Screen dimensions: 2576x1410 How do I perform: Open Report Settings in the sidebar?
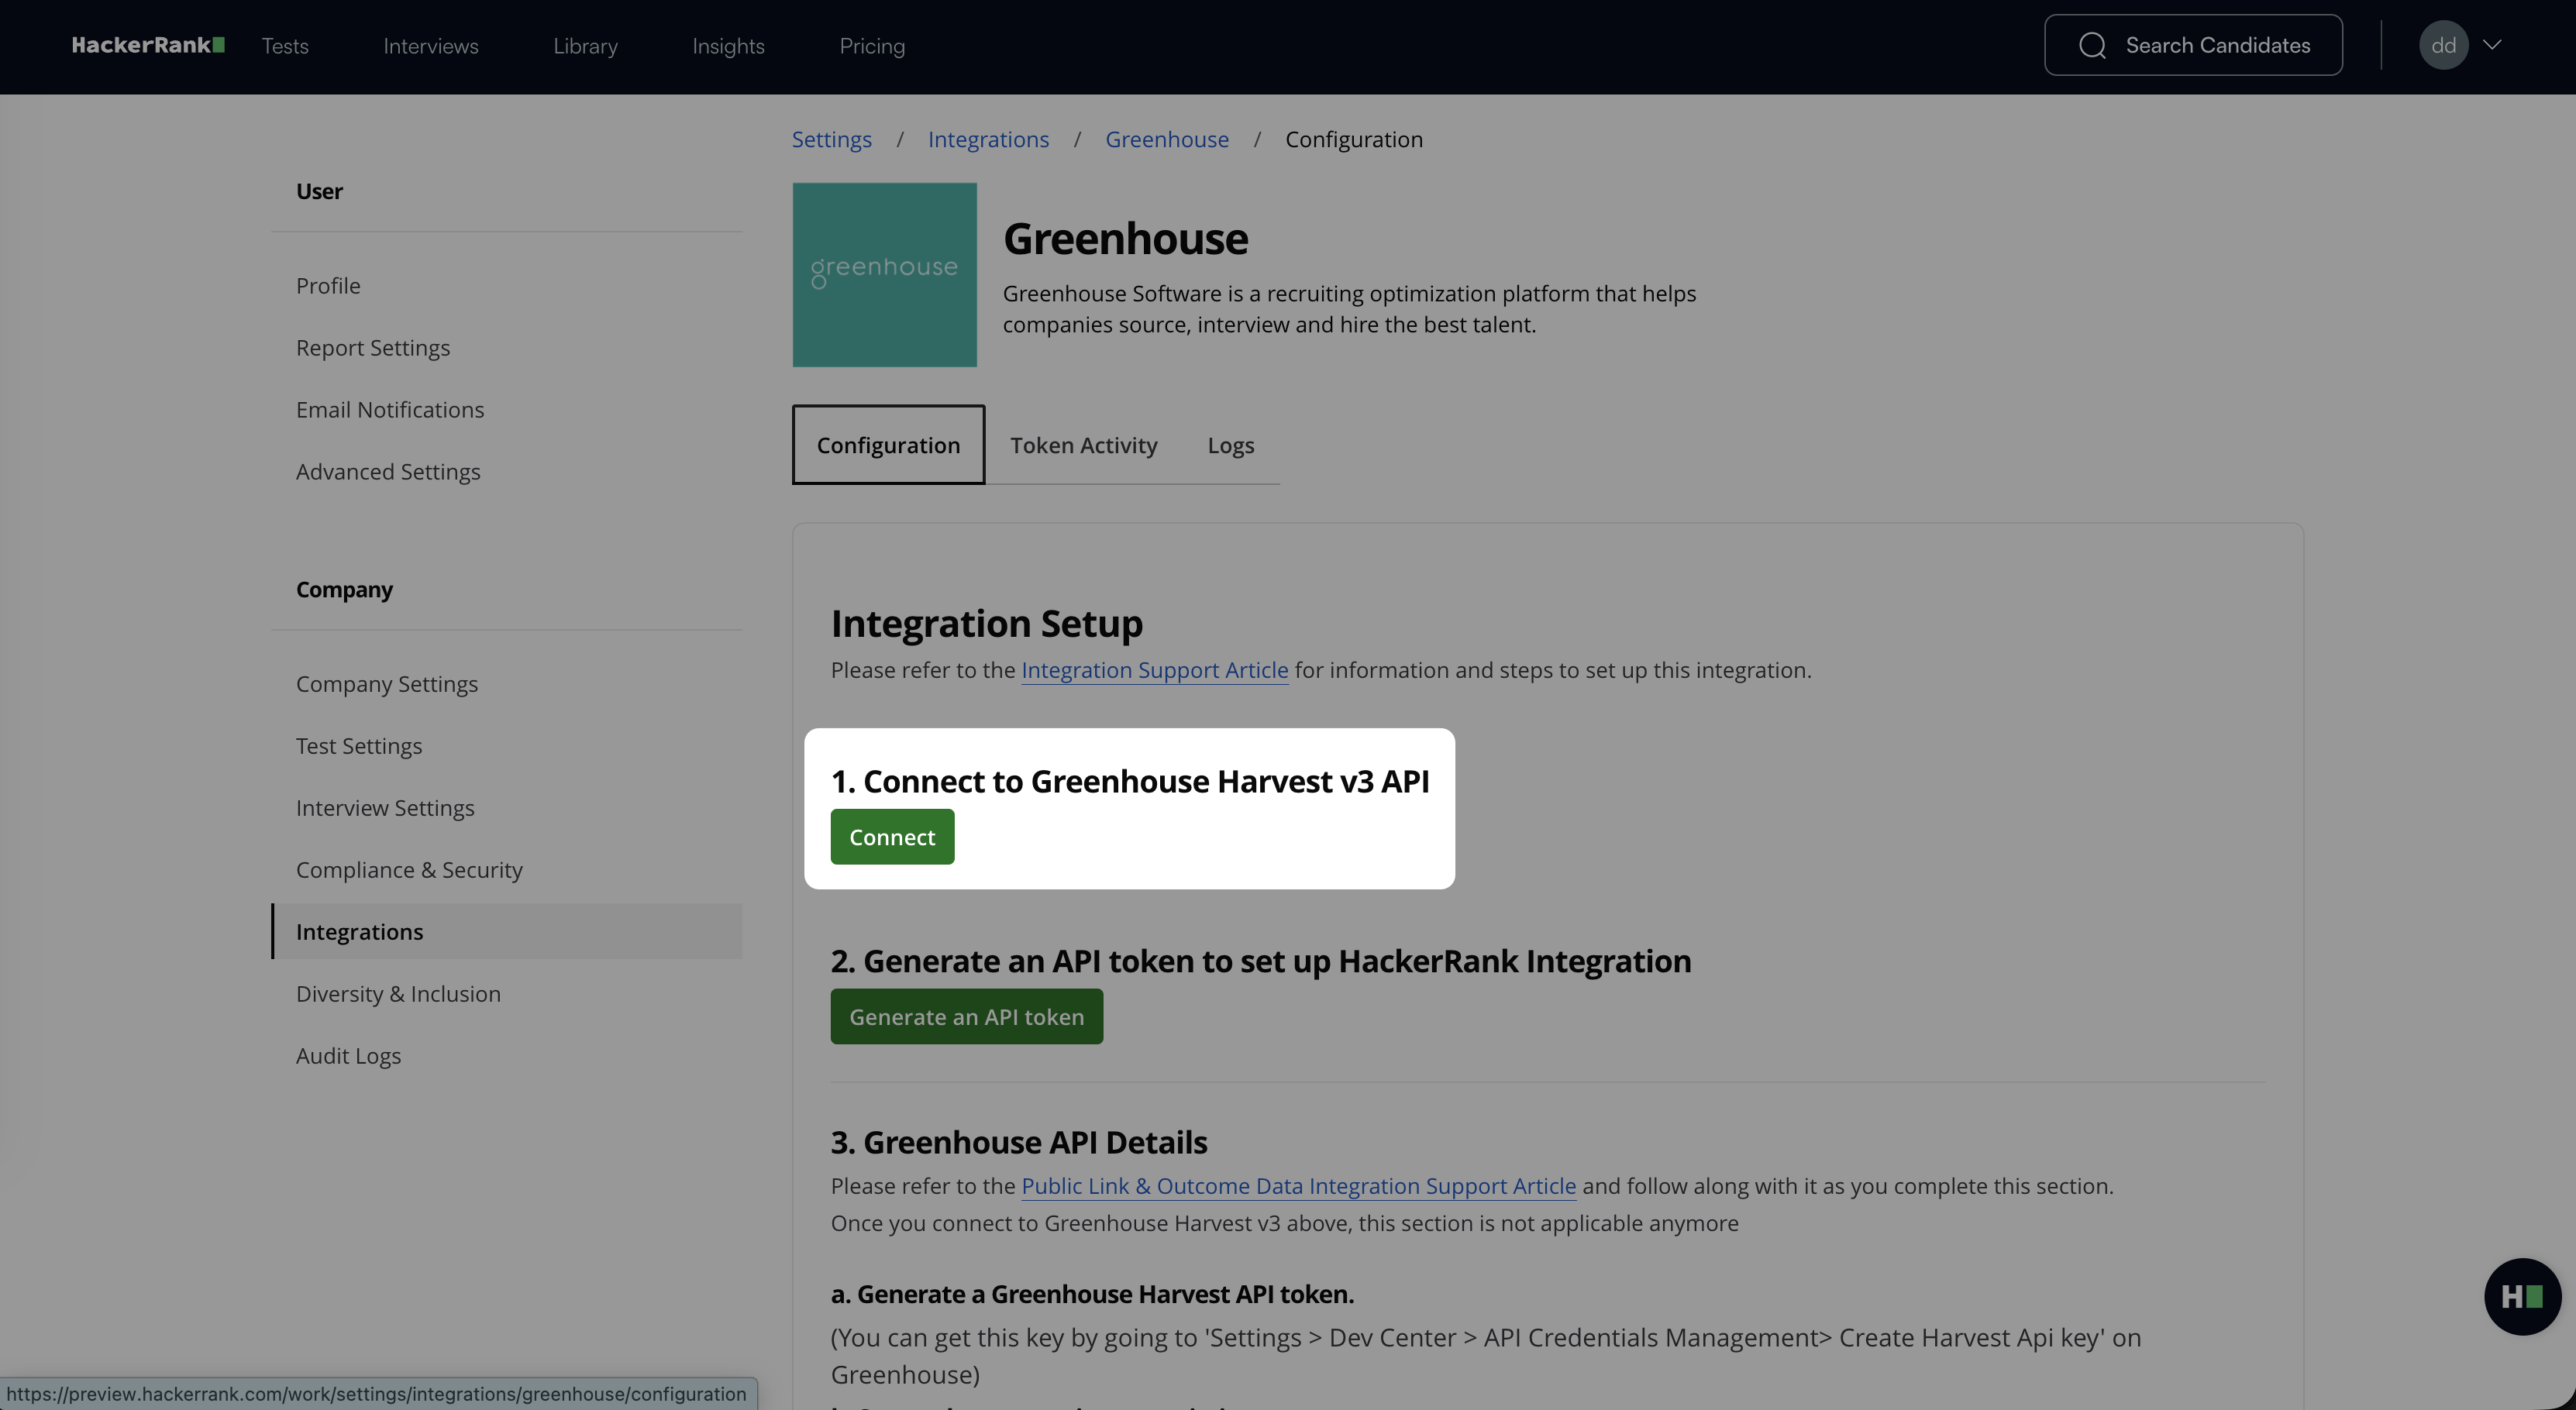tap(373, 348)
